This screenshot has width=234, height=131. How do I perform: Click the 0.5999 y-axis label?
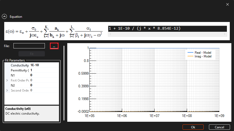point(83,73)
